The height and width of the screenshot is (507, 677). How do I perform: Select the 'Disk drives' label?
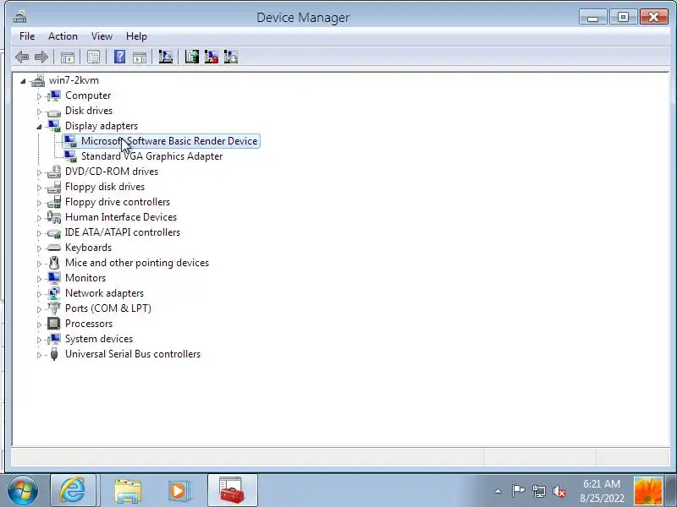(x=89, y=111)
